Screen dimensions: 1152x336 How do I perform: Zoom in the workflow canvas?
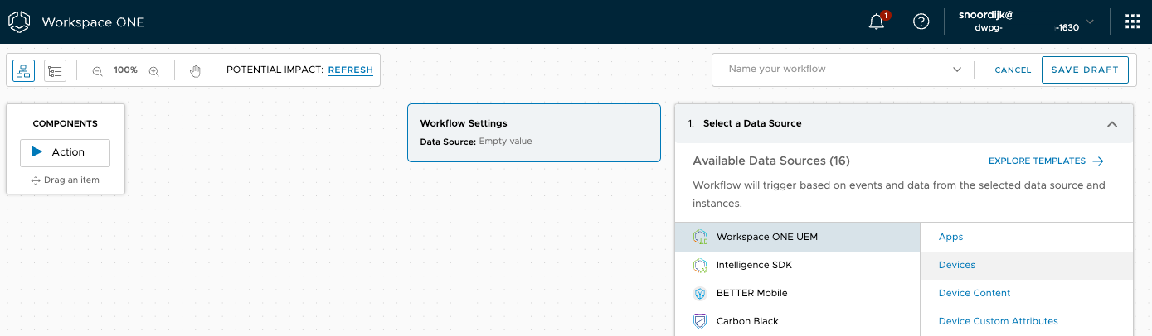tap(153, 71)
